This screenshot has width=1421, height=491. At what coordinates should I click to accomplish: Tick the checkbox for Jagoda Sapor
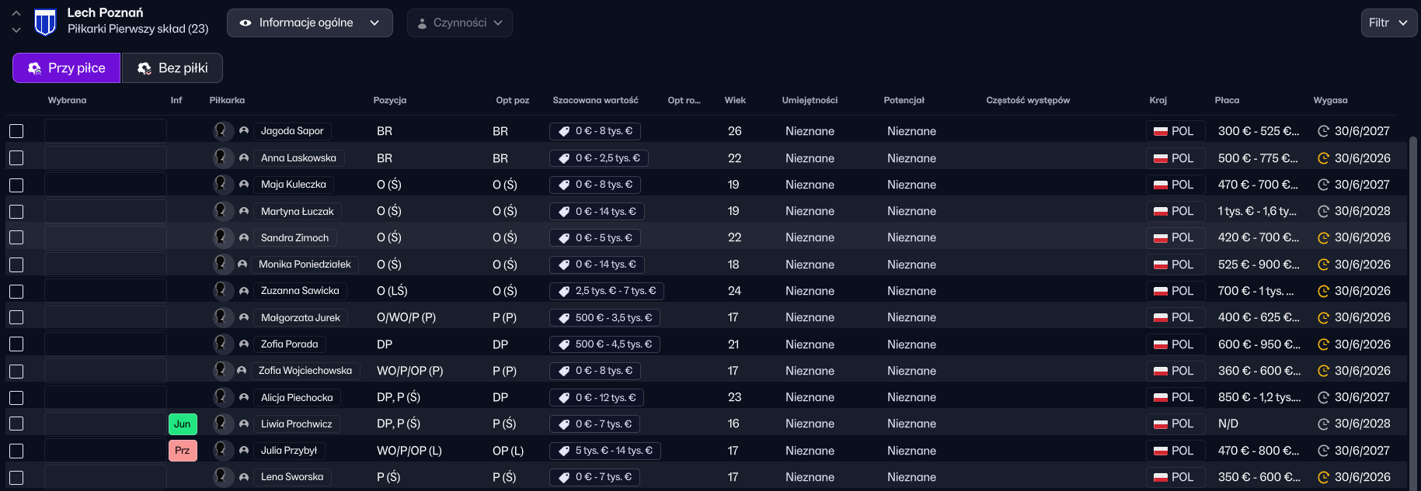[x=16, y=131]
